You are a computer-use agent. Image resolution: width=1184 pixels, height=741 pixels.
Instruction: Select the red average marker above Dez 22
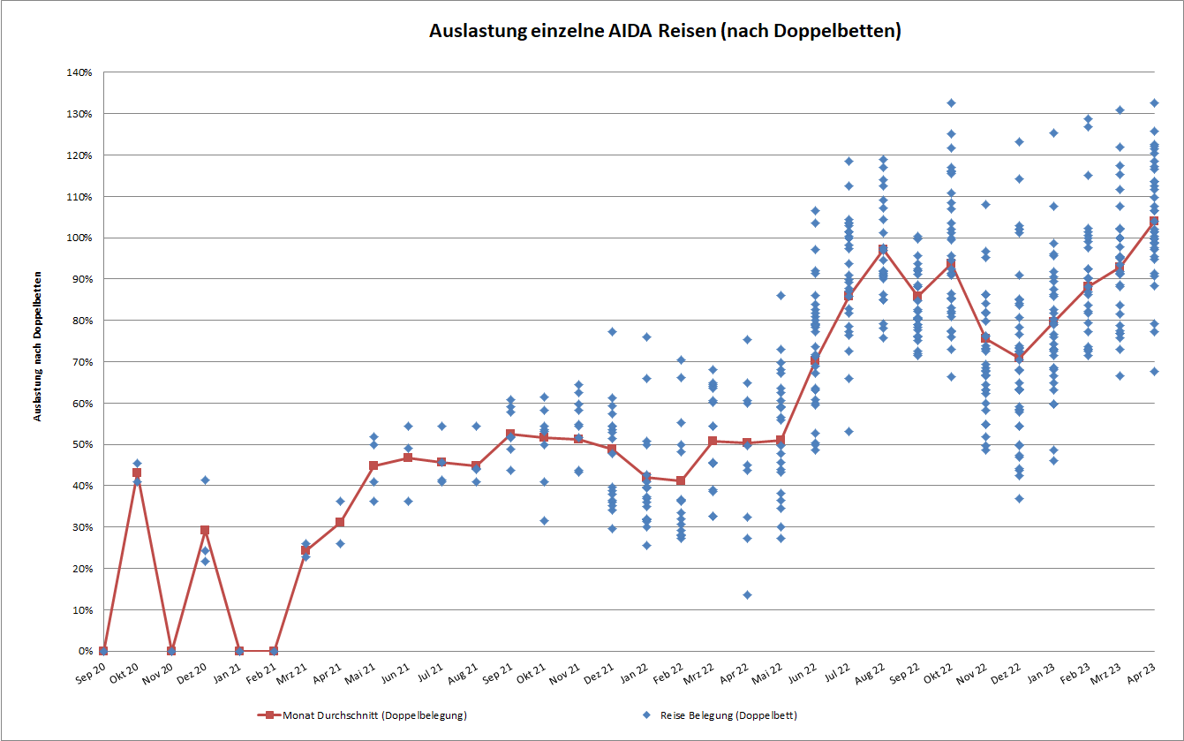point(1019,358)
